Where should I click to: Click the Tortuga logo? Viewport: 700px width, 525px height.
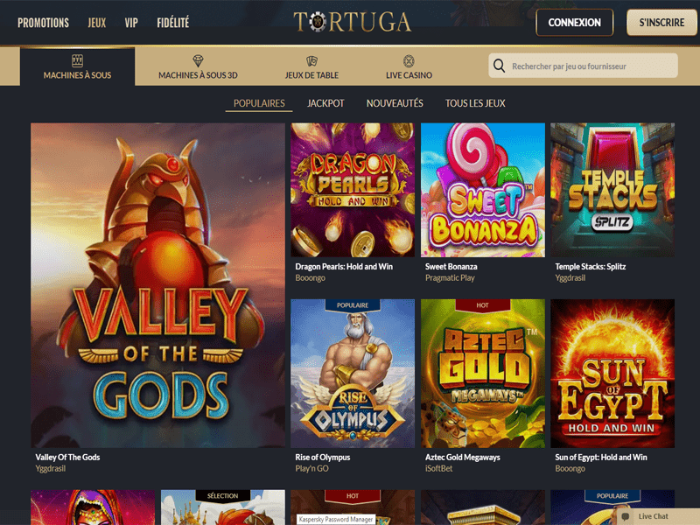[x=353, y=22]
